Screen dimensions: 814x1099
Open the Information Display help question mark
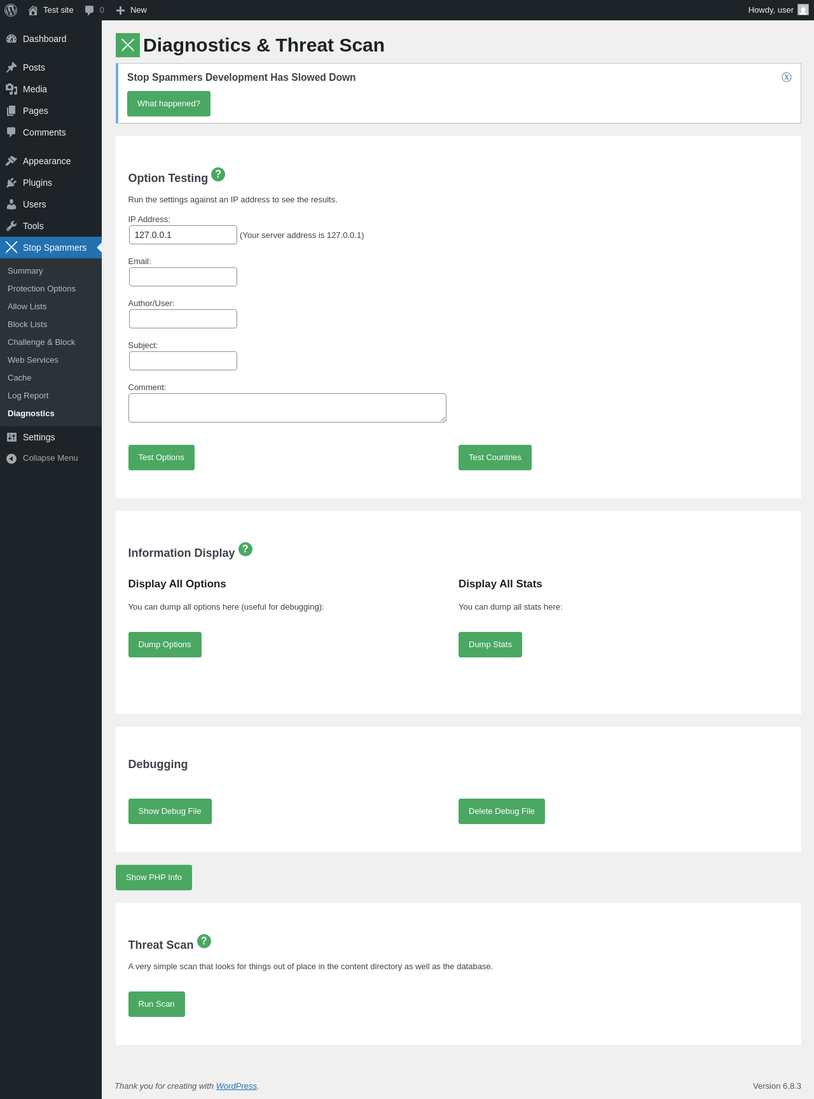[245, 549]
